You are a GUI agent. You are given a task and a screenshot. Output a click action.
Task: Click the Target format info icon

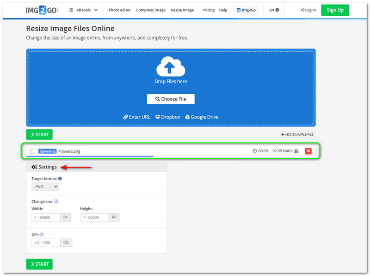(x=60, y=179)
